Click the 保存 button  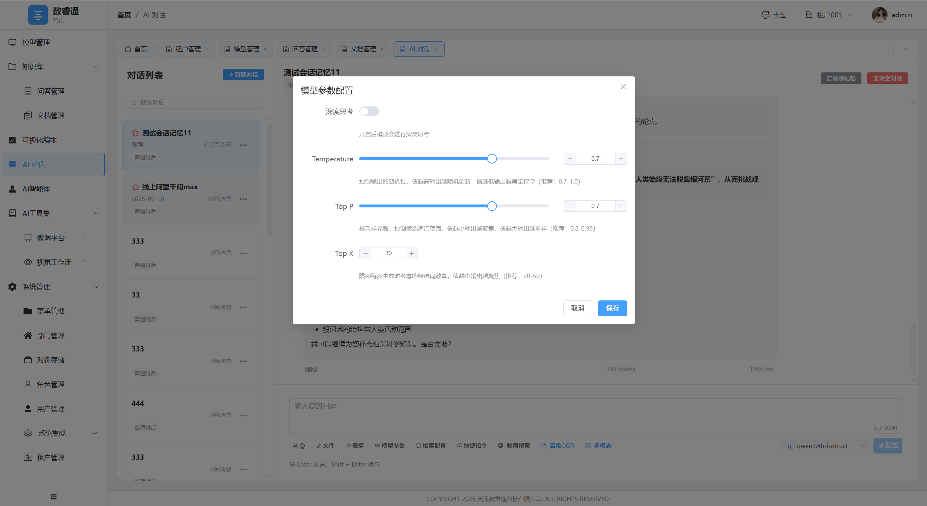(x=612, y=308)
